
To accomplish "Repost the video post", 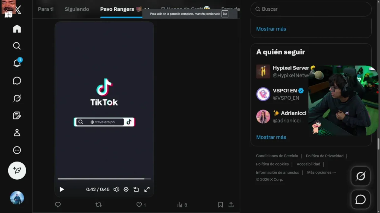I will point(99,204).
